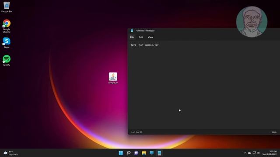Open the Notepad Edit menu

click(141, 37)
